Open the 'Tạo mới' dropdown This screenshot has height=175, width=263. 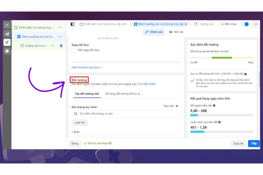[x=171, y=106]
